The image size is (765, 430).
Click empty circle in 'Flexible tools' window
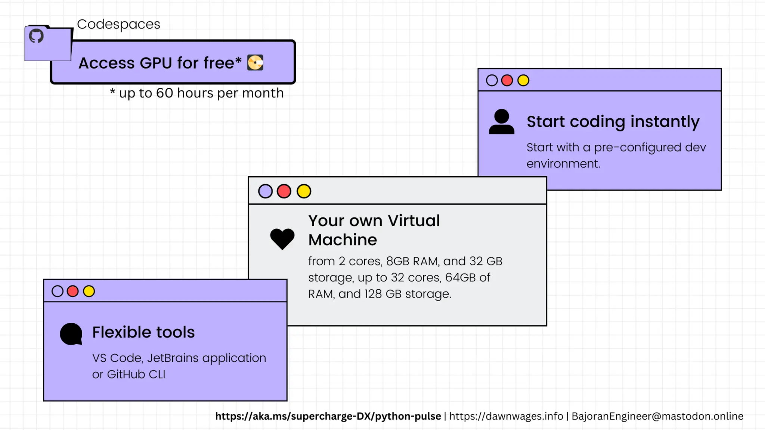(57, 291)
